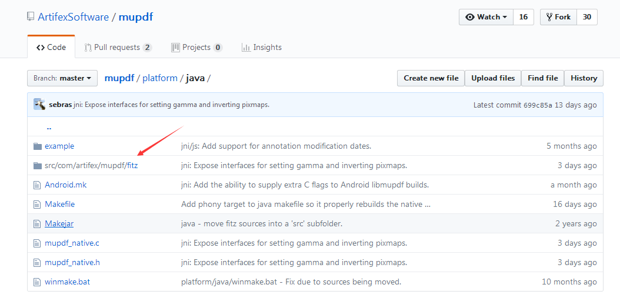Screen dimensions: 620x308
Task: Click the file icon next to Makejar
Action: [37, 223]
